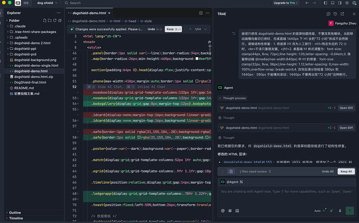
Task: Expand the Outline section
Action: tap(15, 213)
